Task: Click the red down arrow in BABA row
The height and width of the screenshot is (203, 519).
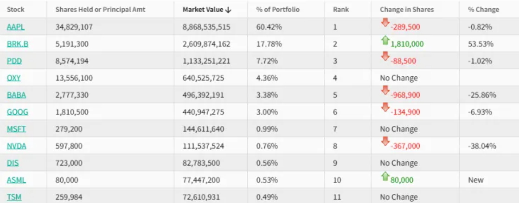Action: click(384, 91)
